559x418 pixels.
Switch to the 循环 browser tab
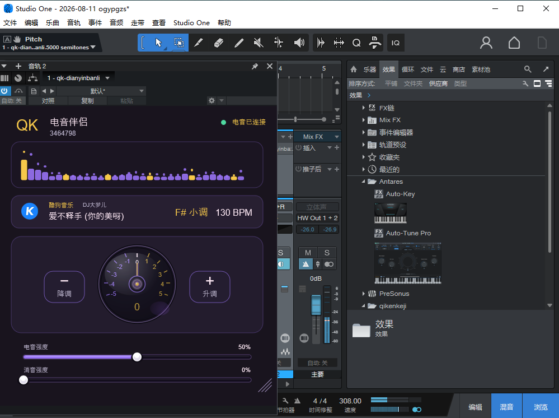[x=408, y=69]
